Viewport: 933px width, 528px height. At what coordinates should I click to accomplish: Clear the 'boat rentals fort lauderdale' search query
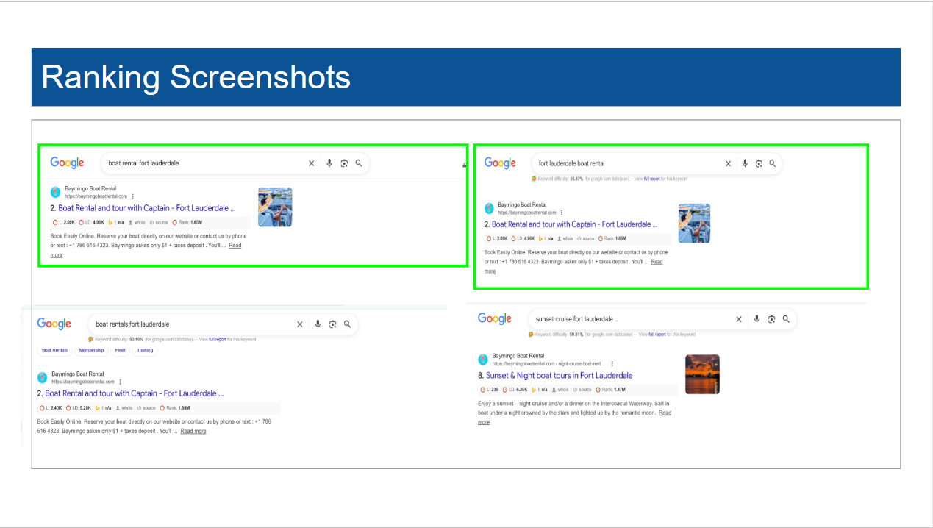[299, 324]
